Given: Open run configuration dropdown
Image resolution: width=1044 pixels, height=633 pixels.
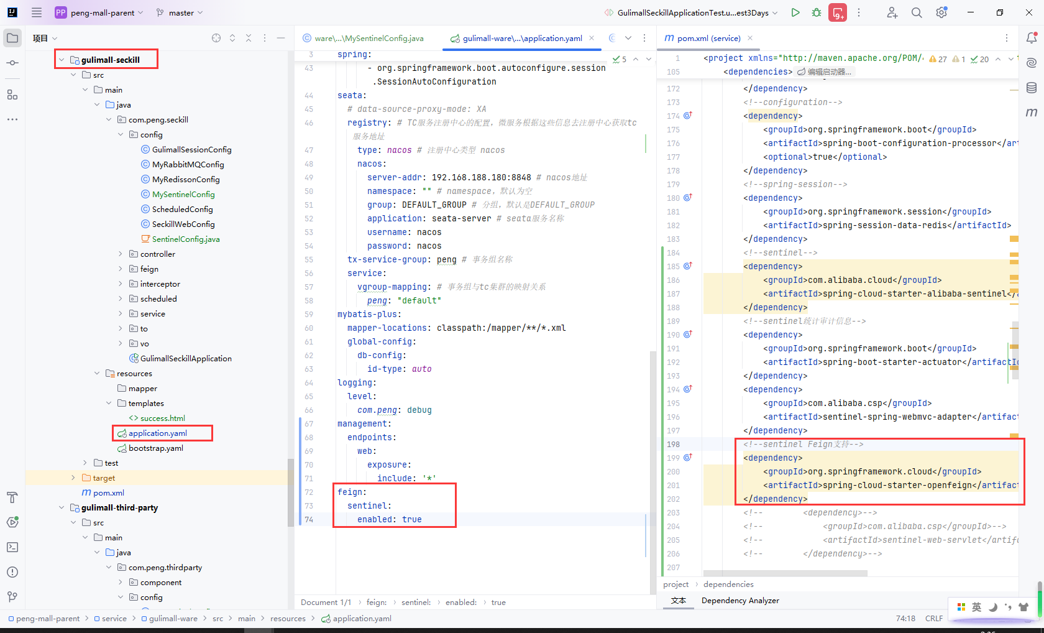Looking at the screenshot, I should [691, 12].
